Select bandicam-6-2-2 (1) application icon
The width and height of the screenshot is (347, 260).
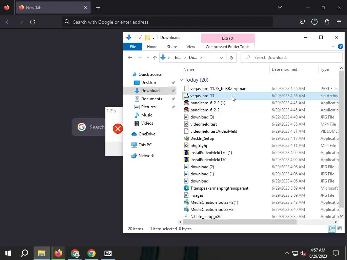pyautogui.click(x=186, y=103)
